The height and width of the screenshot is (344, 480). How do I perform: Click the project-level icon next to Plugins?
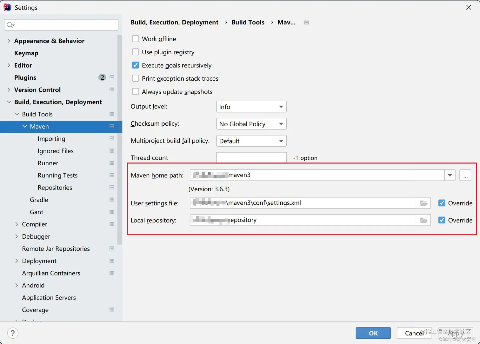click(112, 77)
